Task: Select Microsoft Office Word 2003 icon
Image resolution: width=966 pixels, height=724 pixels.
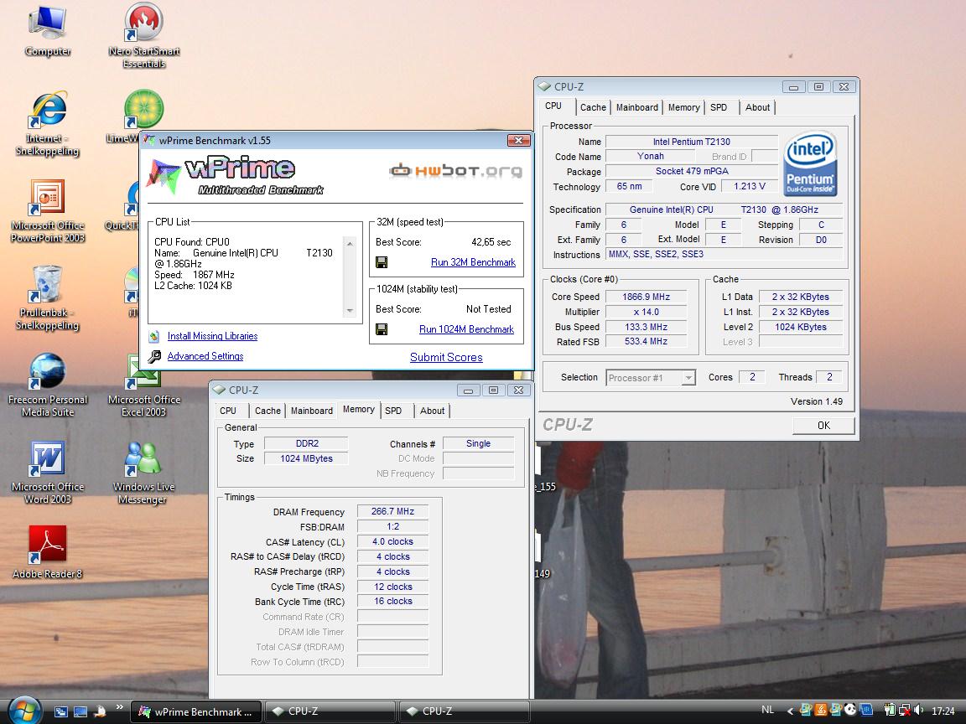Action: tap(48, 473)
